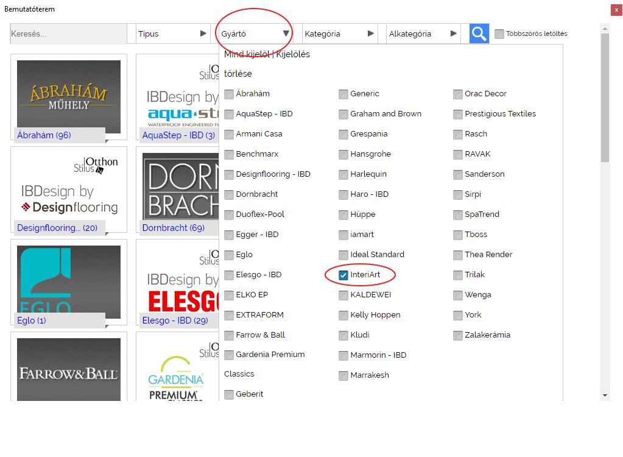Click the Ábrahám (96) link
The image size is (623, 457).
click(x=44, y=135)
